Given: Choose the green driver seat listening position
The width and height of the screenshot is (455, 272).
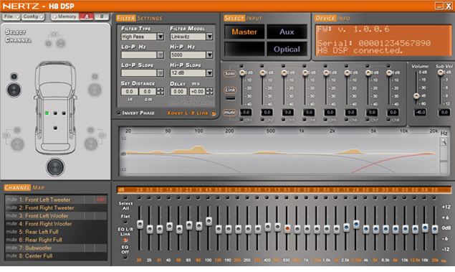Looking at the screenshot, I should [x=47, y=113].
